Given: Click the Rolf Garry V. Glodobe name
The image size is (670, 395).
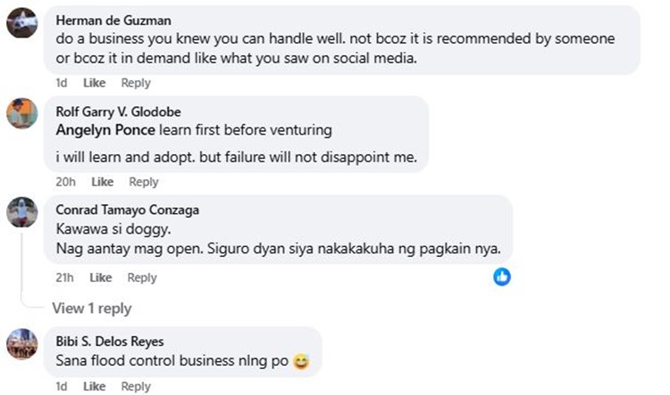Looking at the screenshot, I should coord(116,111).
